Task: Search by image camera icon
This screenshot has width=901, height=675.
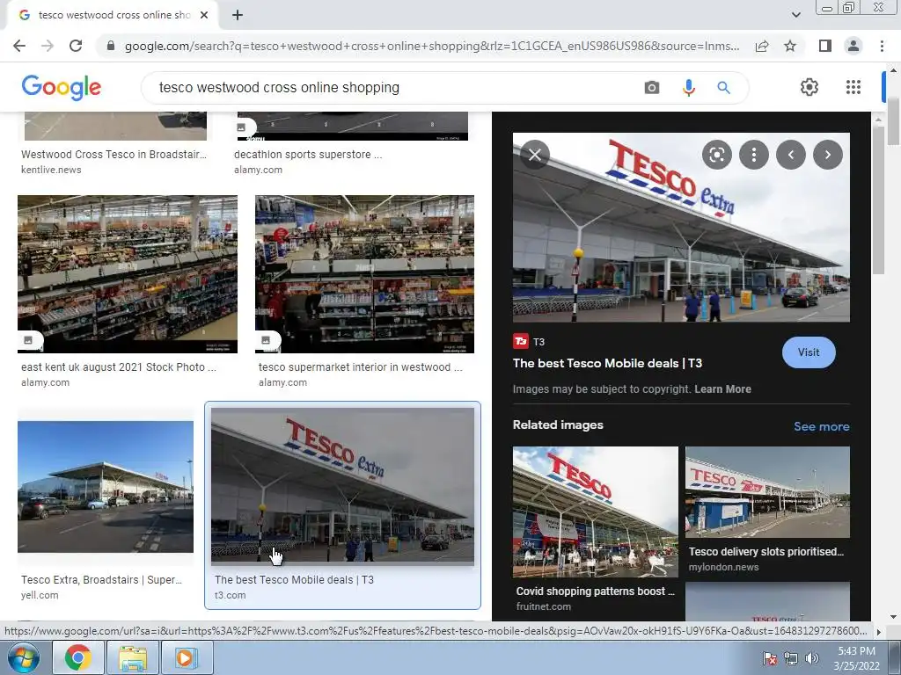Action: tap(652, 88)
